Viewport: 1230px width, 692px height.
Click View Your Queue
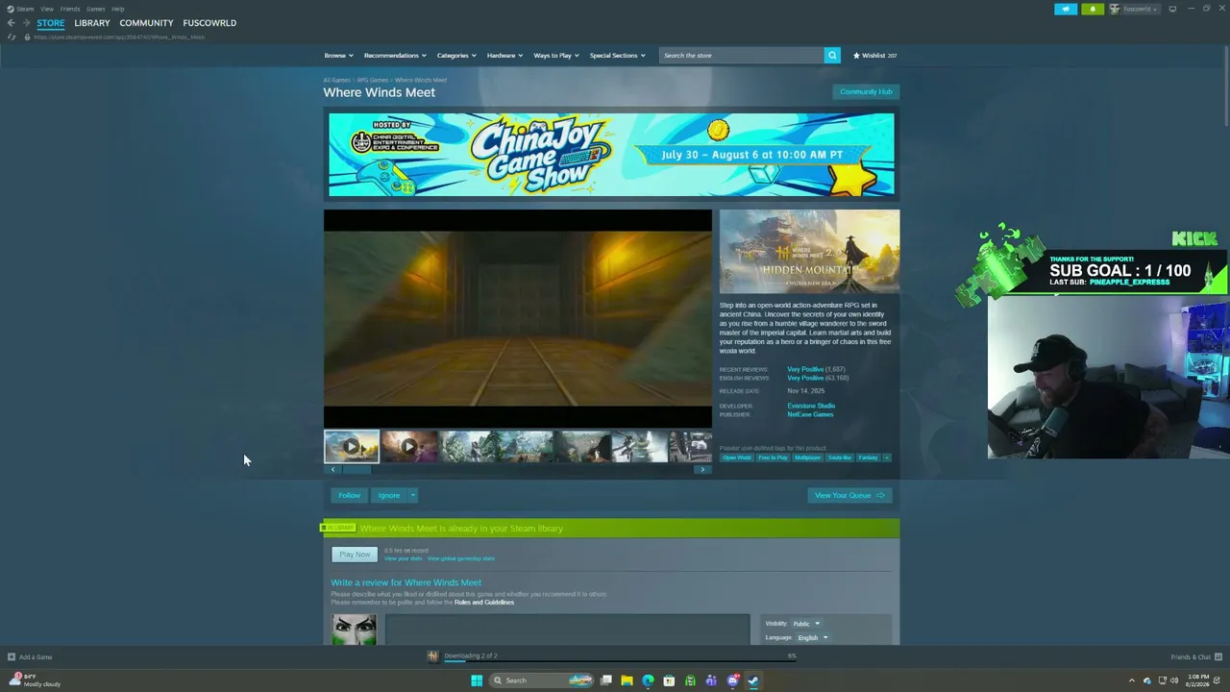[x=849, y=495]
